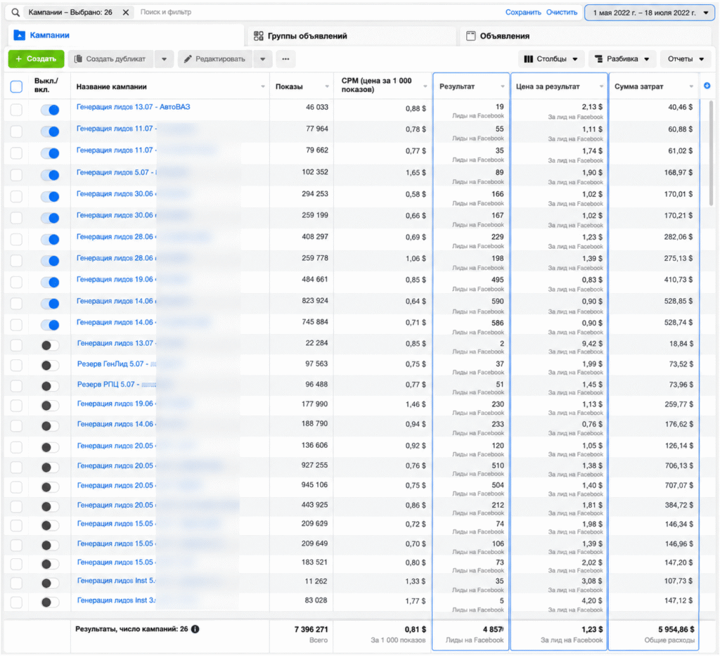The width and height of the screenshot is (720, 656).
Task: Click the 'Результат' column header arrow
Action: click(x=502, y=86)
